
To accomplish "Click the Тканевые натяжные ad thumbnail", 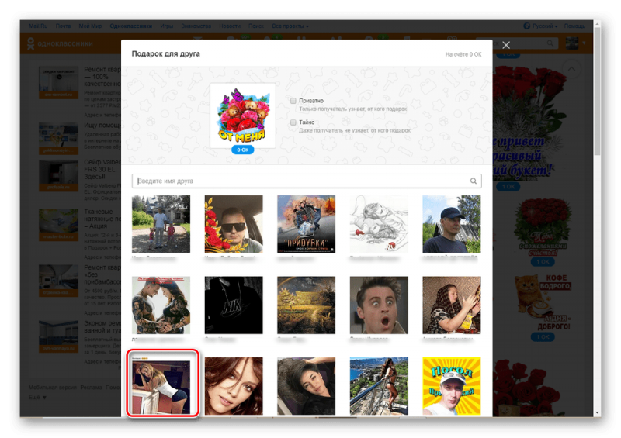I will coord(58,225).
